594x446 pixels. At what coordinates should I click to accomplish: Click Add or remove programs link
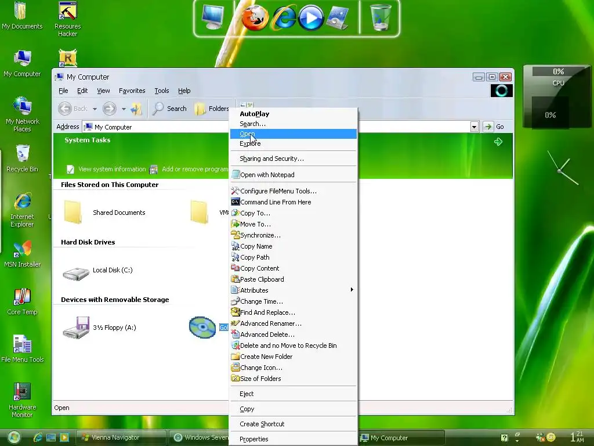[190, 169]
